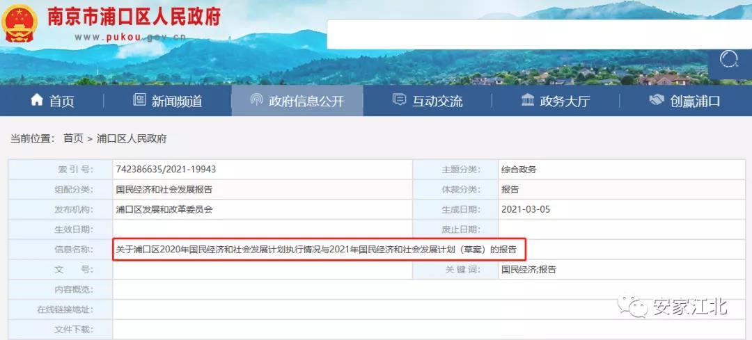Click the handshake icon beside 创赢浦口
752x340 pixels.
click(x=657, y=99)
